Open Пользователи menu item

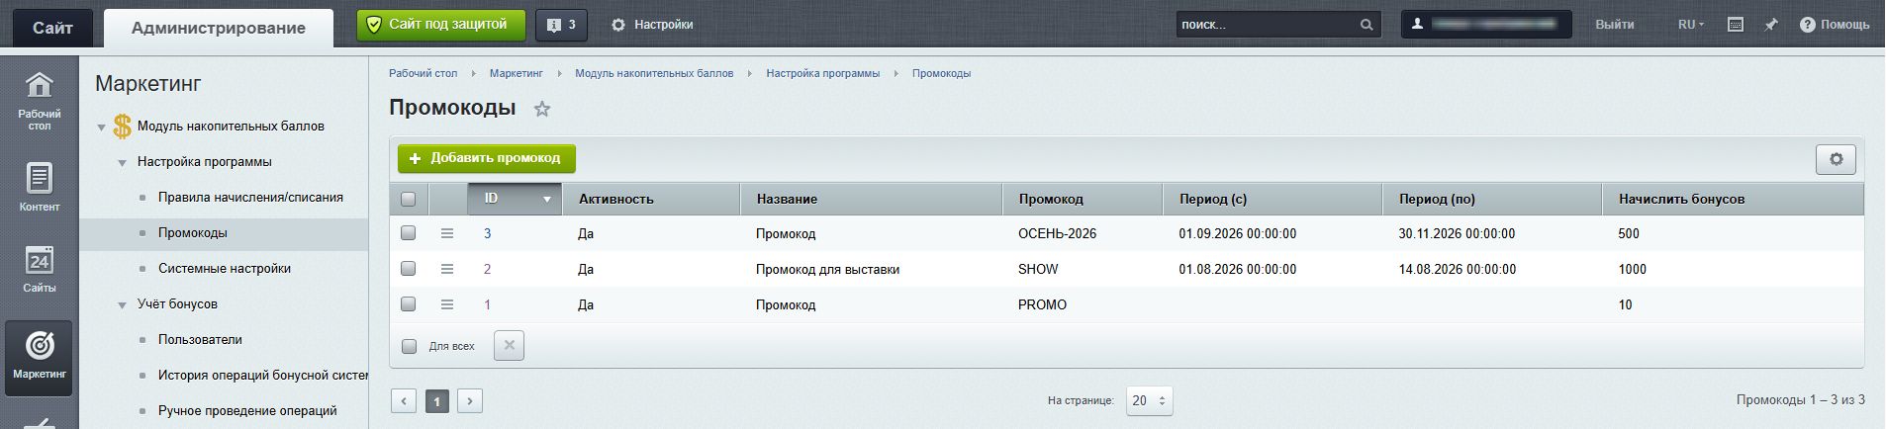coord(200,339)
